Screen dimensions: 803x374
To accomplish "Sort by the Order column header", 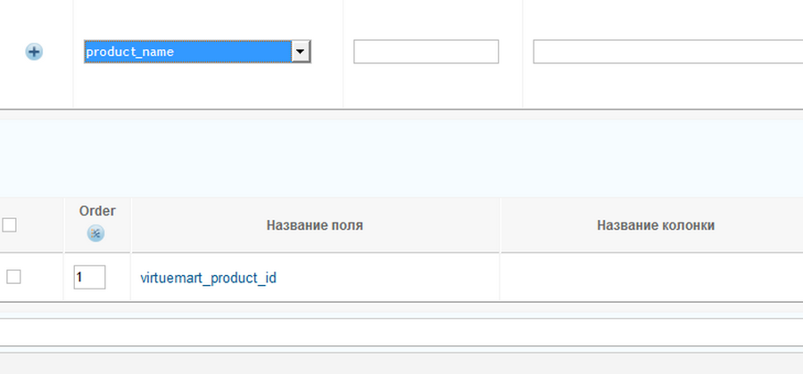I will point(97,211).
